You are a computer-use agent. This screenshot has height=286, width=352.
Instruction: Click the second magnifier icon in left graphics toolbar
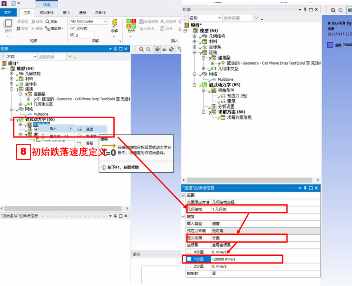click(149, 49)
